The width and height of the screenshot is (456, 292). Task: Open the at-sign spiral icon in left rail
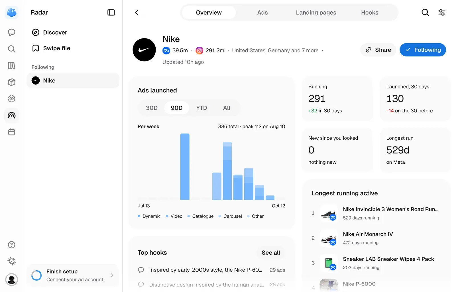click(11, 99)
